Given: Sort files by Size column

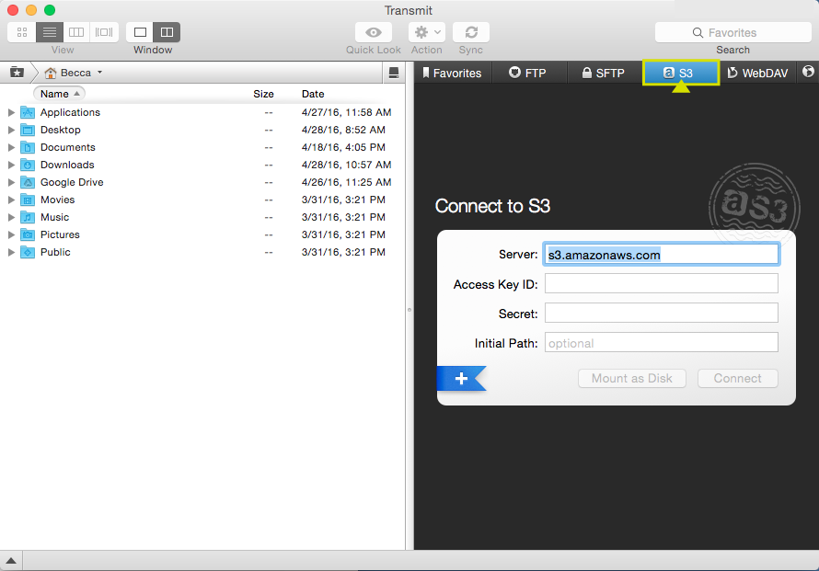Looking at the screenshot, I should (263, 94).
